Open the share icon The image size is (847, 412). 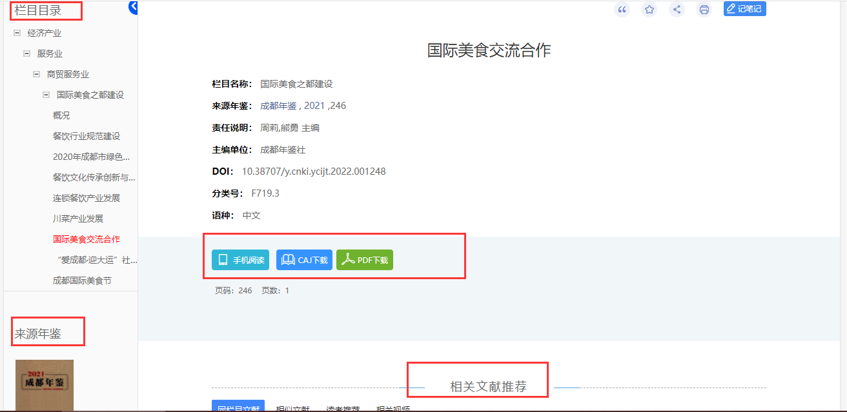[677, 9]
